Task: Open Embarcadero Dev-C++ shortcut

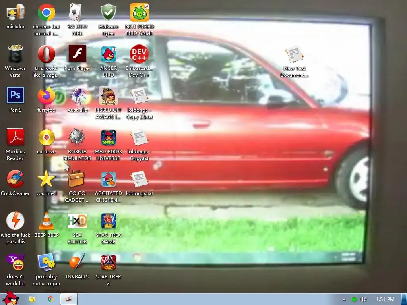Action: (x=140, y=54)
